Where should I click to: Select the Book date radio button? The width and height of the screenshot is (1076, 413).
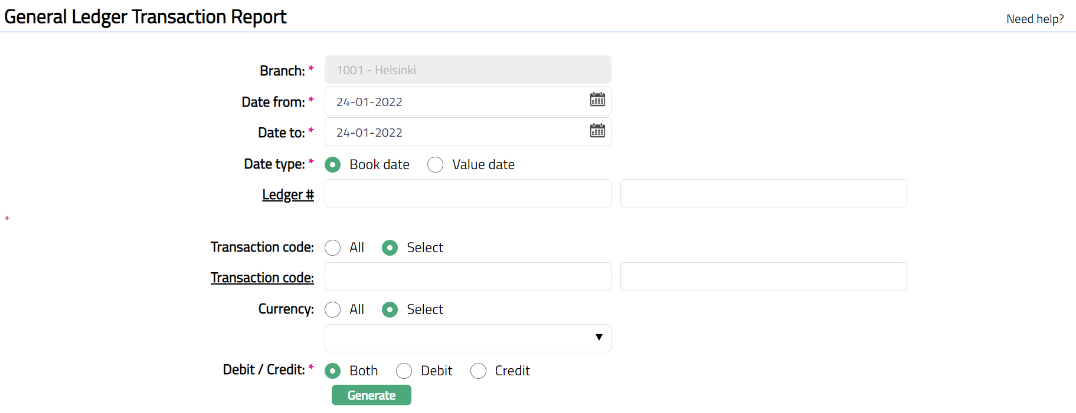(332, 165)
